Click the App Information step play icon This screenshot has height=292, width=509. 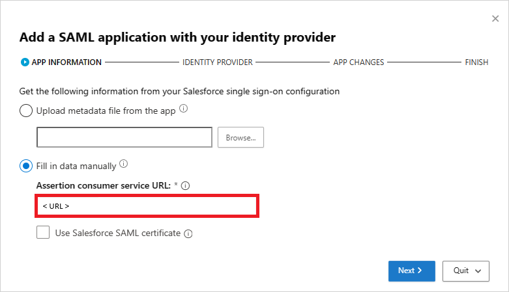point(25,62)
